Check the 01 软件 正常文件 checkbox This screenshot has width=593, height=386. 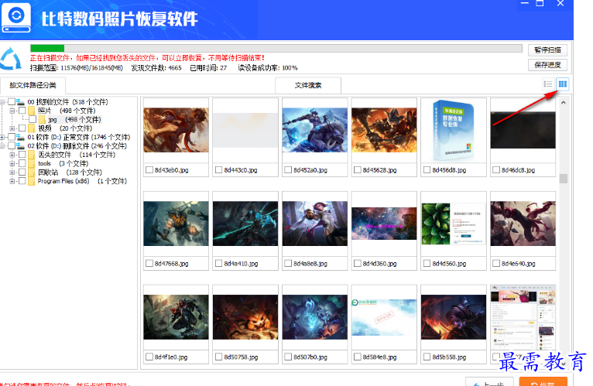tap(12, 137)
